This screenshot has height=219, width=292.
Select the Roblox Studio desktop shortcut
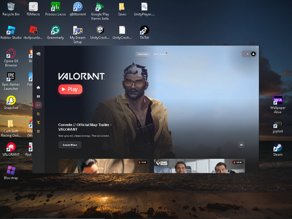point(11,33)
